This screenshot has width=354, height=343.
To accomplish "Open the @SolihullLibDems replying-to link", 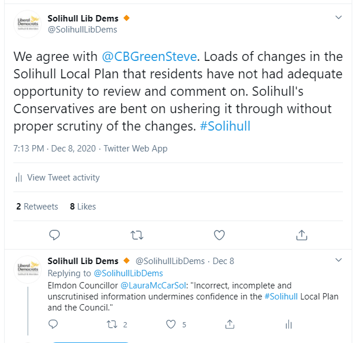I will 128,273.
